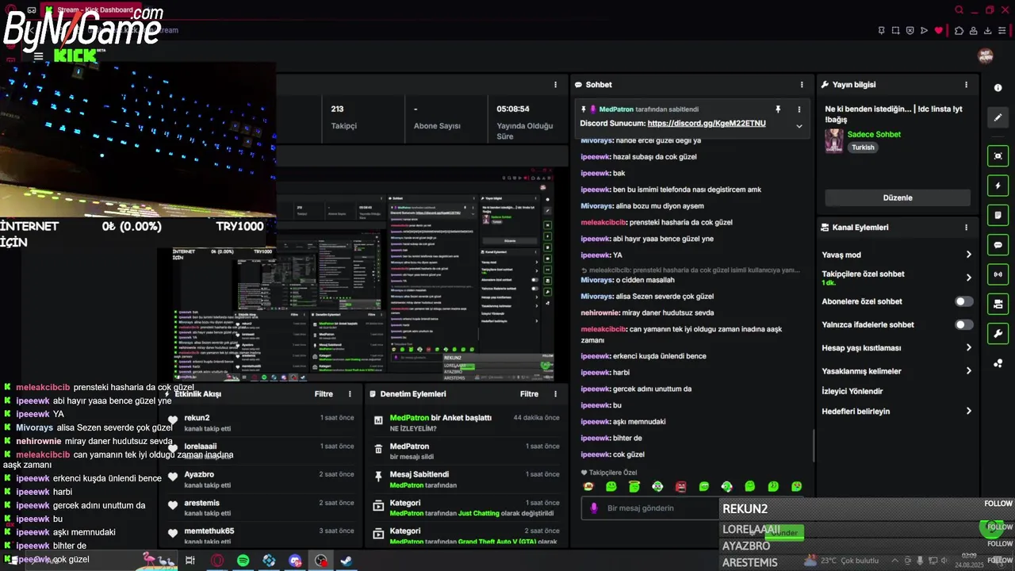
Task: Open the Denetim Eylemleri three-dot menu
Action: [555, 394]
